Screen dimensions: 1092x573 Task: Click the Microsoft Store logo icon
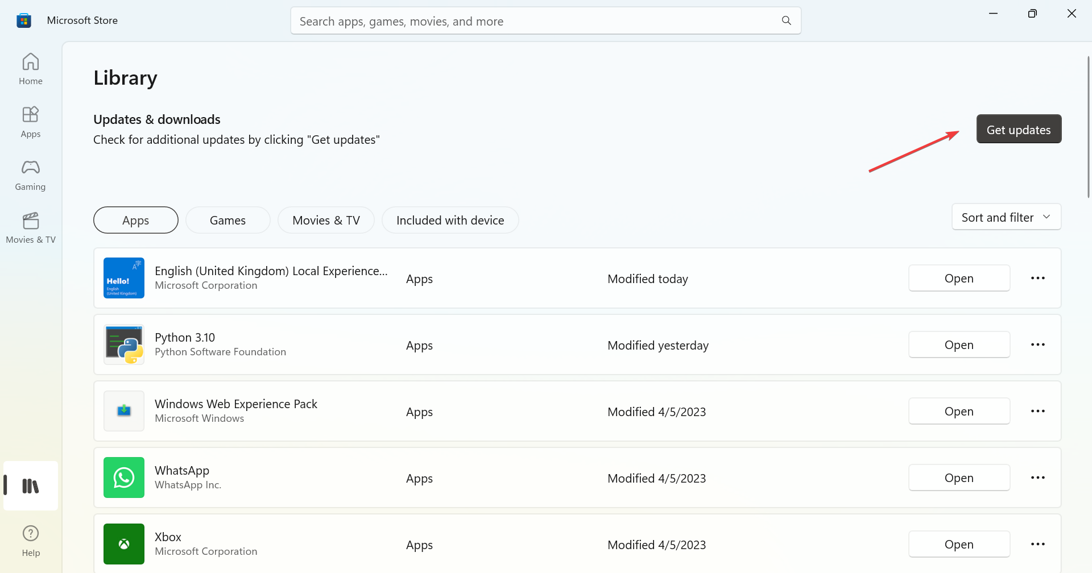(24, 20)
